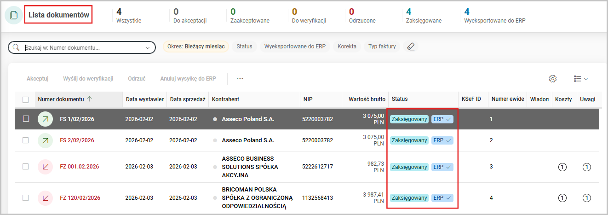Open document link FZ 001.02.2026
The height and width of the screenshot is (215, 608).
(x=79, y=167)
